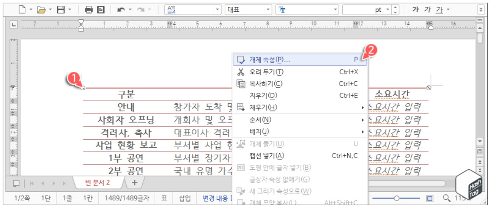The image size is (490, 207).
Task: Open the 순서(N) submenu
Action: (300, 120)
